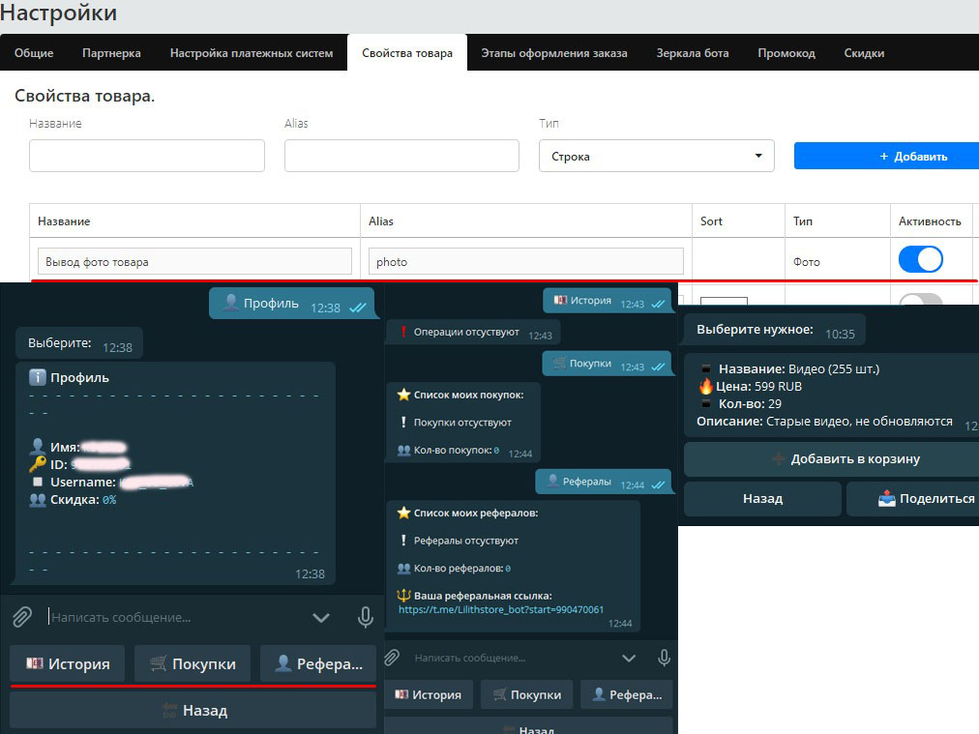The image size is (979, 734).
Task: Click the Название input field
Action: 147,156
